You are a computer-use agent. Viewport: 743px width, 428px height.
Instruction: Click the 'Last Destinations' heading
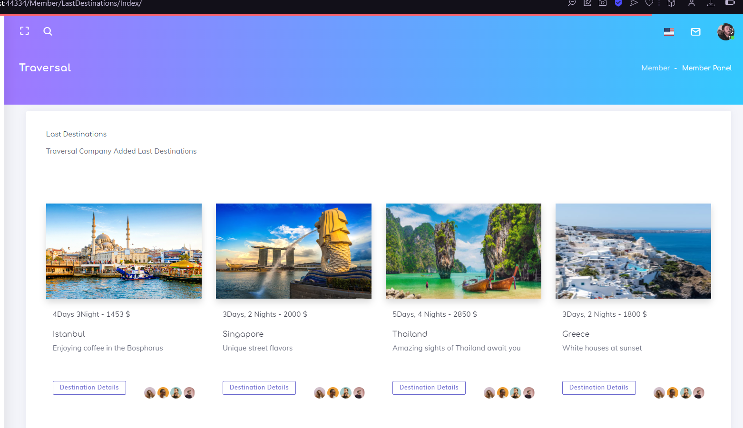click(76, 134)
